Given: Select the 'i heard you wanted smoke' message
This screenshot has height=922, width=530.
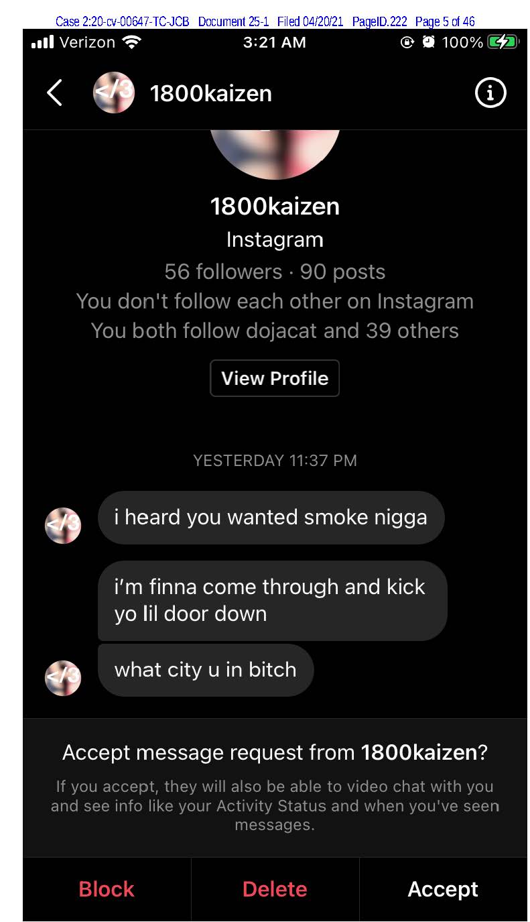Looking at the screenshot, I should [x=271, y=517].
